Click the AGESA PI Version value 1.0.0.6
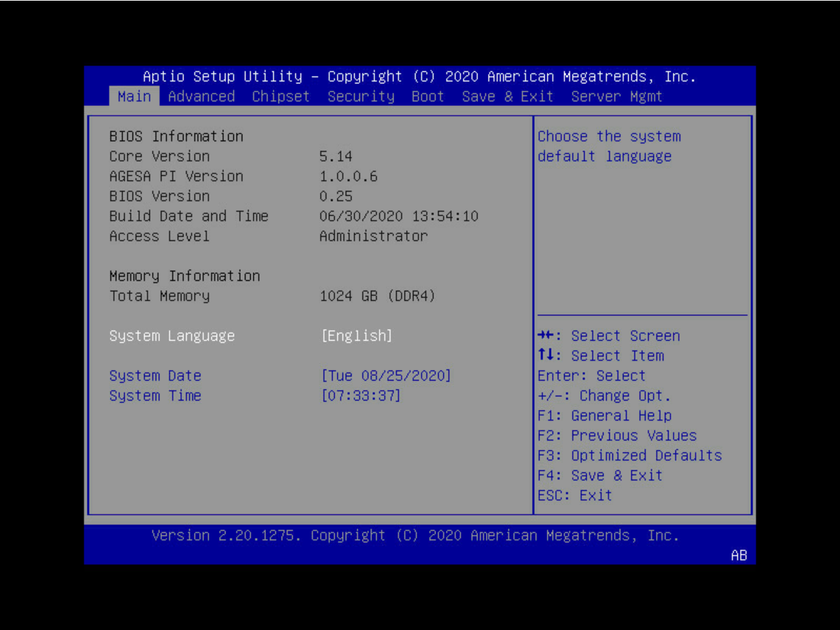Viewport: 840px width, 630px height. pyautogui.click(x=349, y=176)
